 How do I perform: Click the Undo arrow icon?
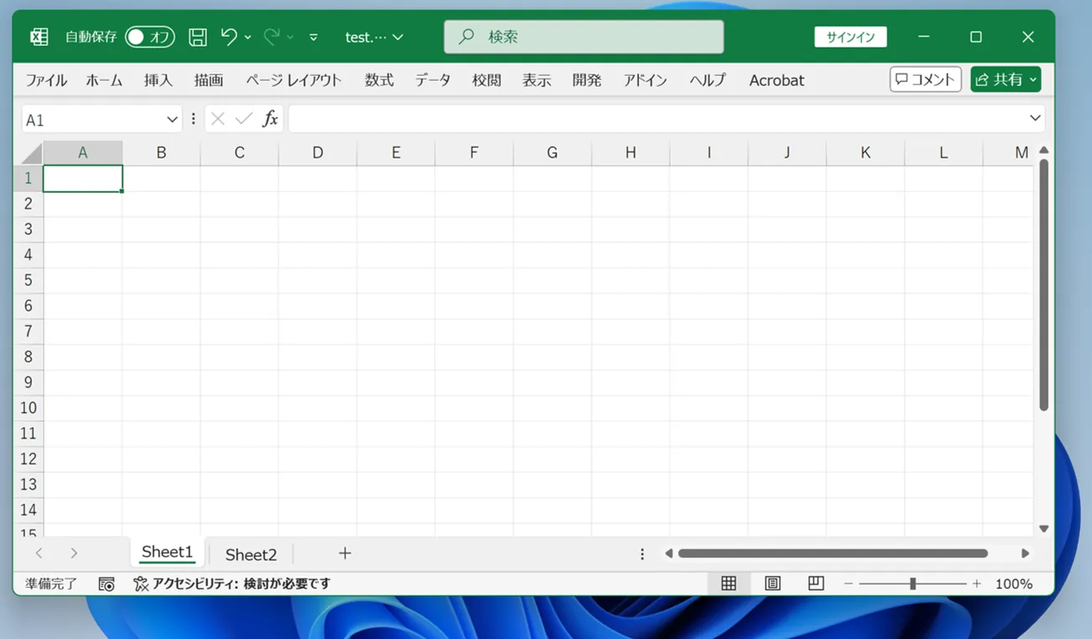pos(229,37)
